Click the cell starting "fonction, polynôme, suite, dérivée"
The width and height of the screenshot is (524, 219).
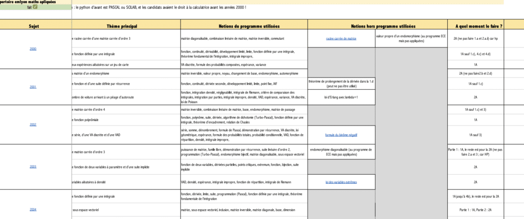(x=244, y=119)
